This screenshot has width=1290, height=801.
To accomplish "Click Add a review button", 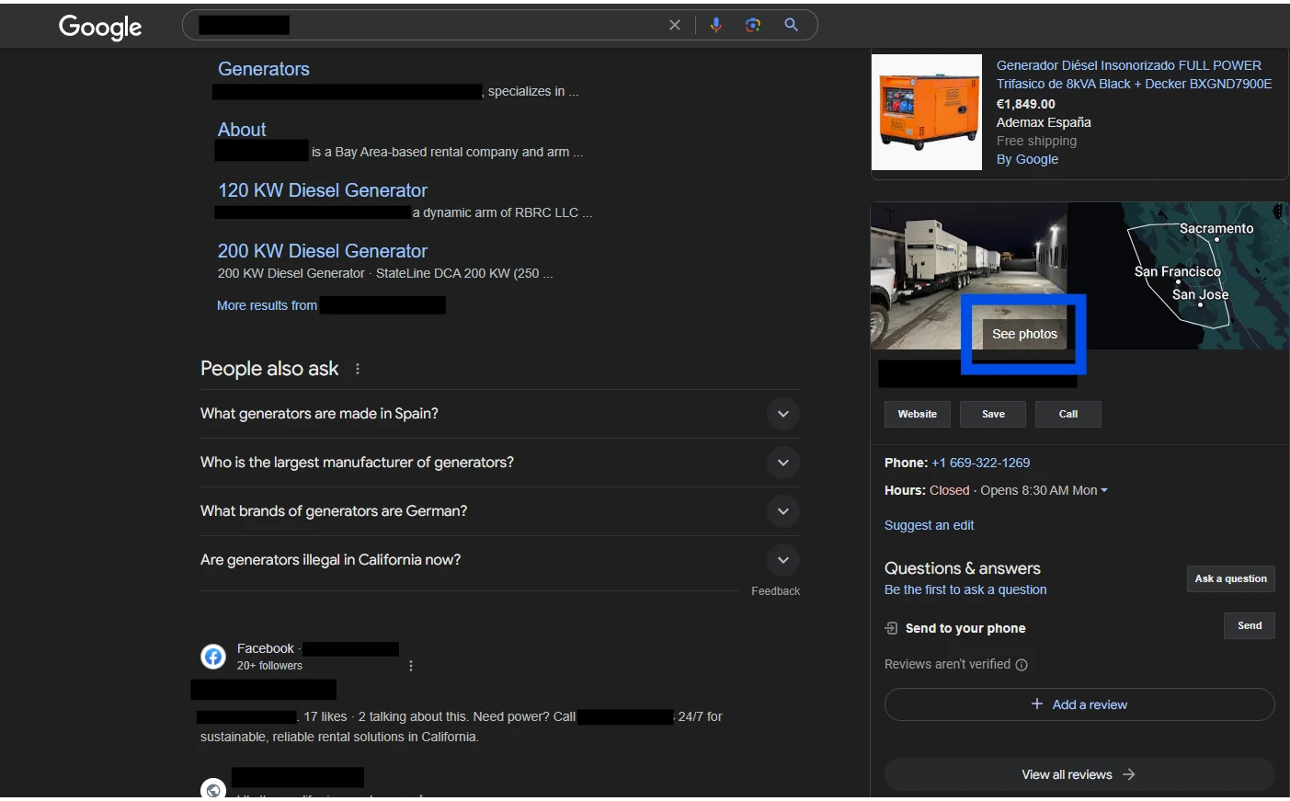I will [x=1079, y=704].
